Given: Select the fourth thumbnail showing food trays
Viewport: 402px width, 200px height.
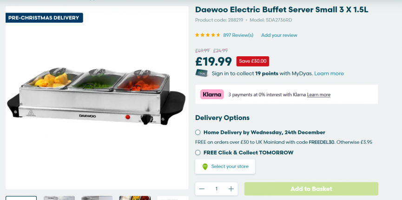Looking at the screenshot, I should point(135,198).
